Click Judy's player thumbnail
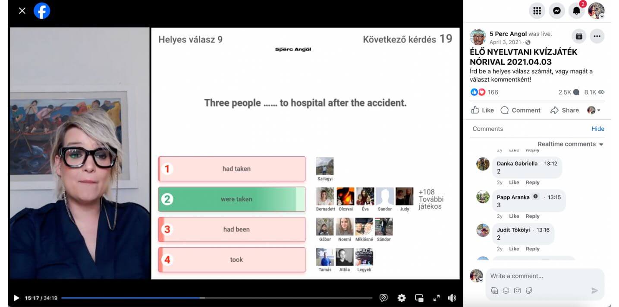The width and height of the screenshot is (619, 307). pyautogui.click(x=405, y=196)
